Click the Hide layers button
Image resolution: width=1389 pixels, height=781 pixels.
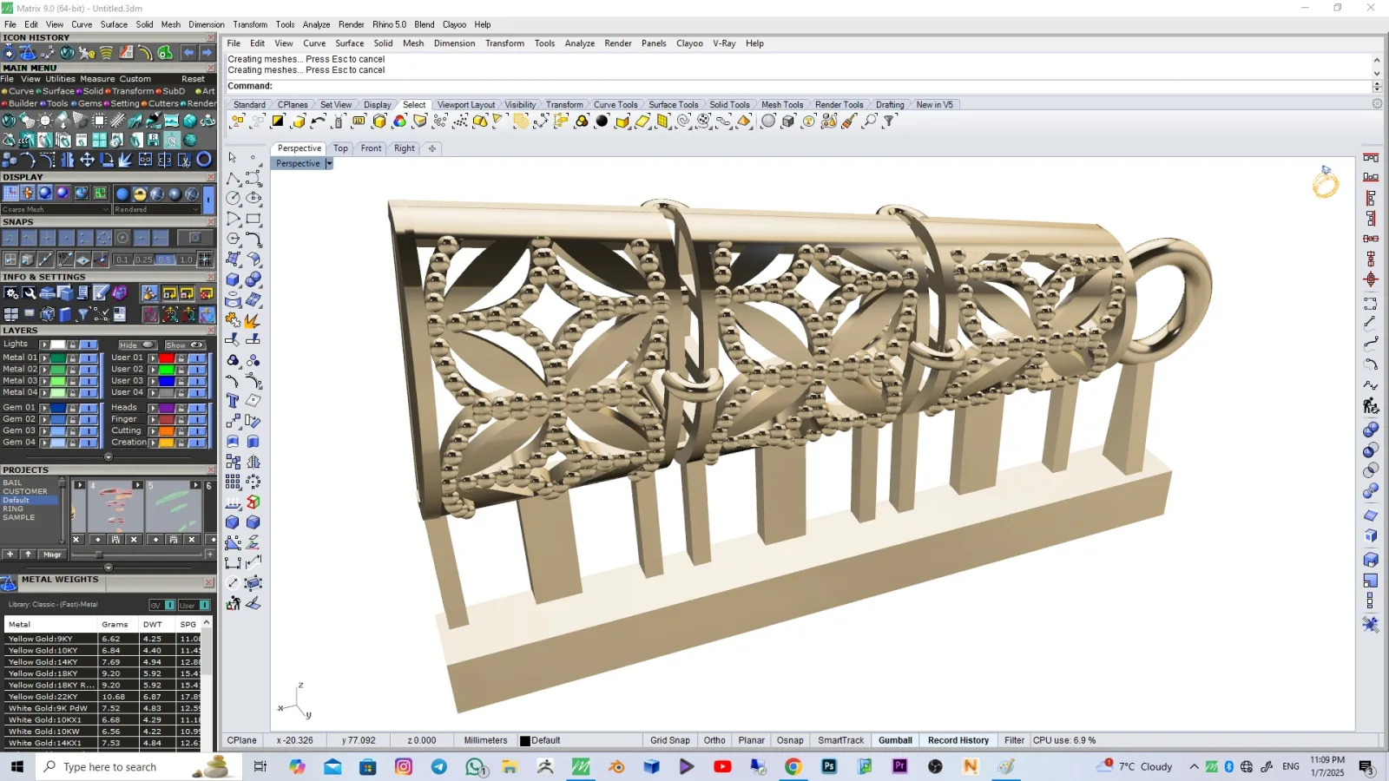[137, 345]
